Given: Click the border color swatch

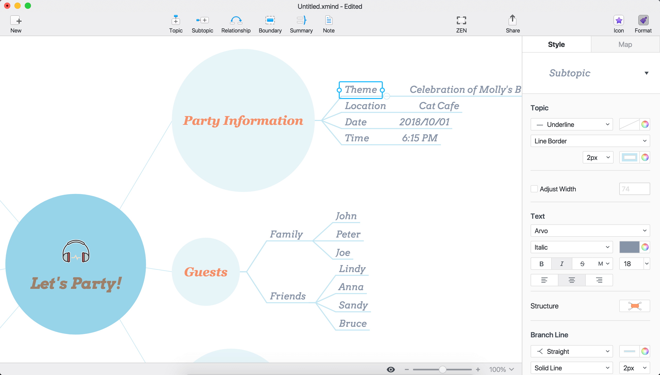Looking at the screenshot, I should (629, 157).
